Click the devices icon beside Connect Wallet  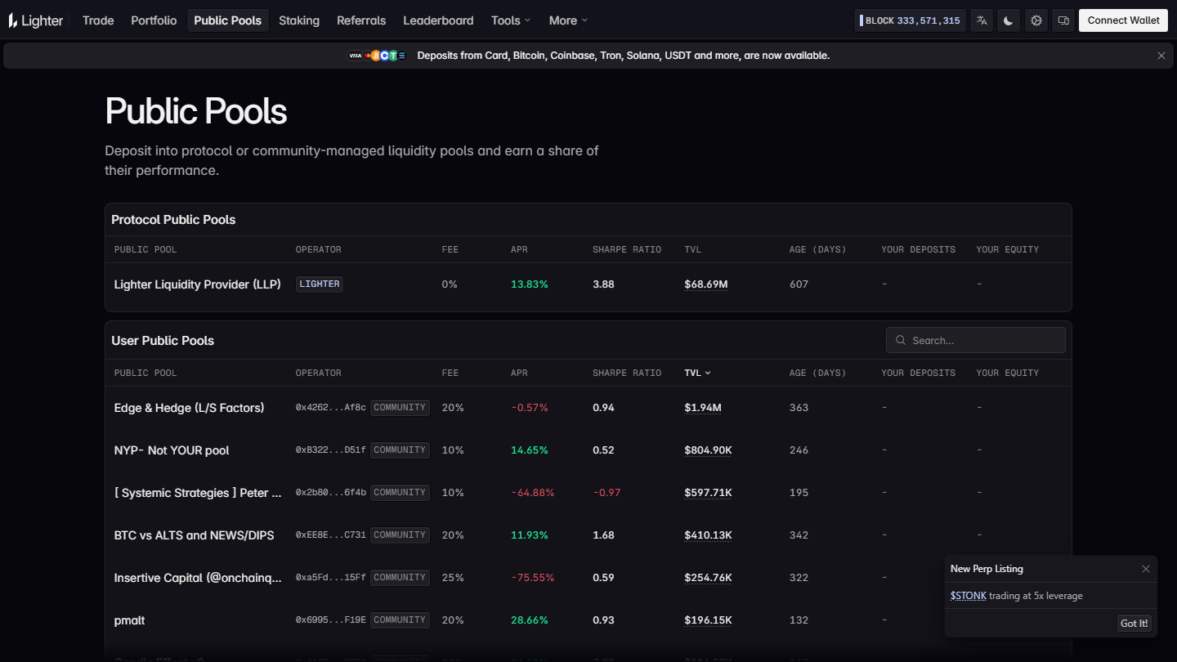coord(1063,20)
